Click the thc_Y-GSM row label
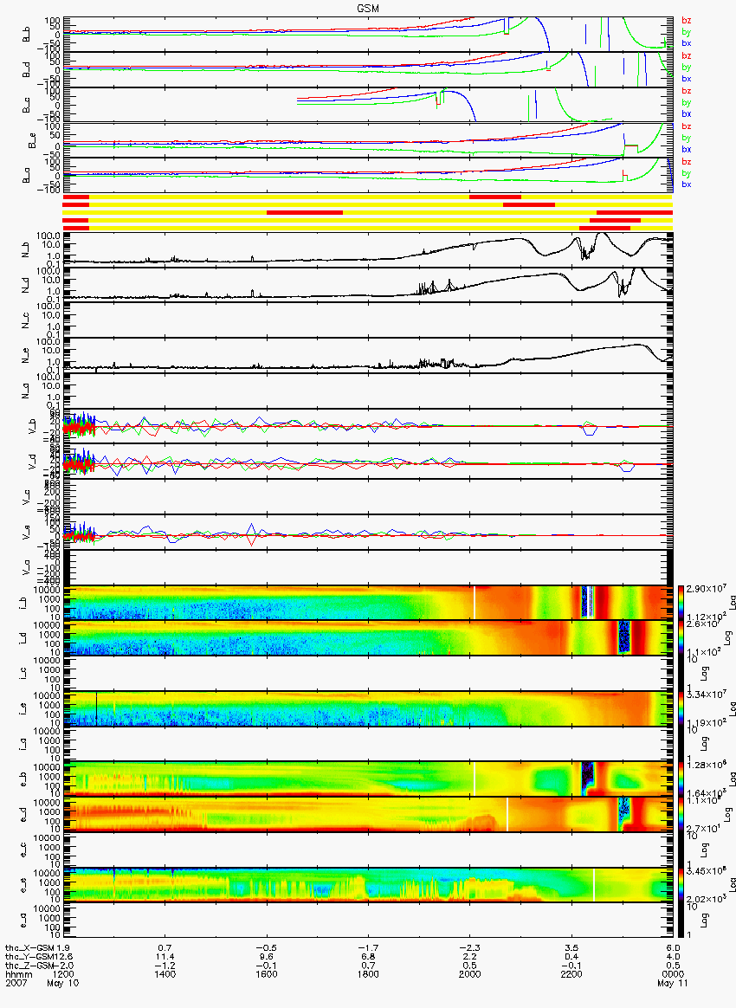The height and width of the screenshot is (1008, 736). tap(30, 957)
